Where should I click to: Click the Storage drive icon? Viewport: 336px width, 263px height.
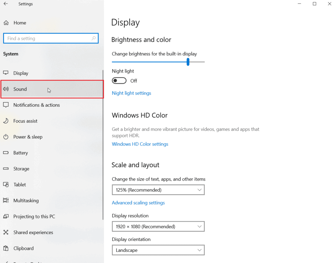(6, 168)
